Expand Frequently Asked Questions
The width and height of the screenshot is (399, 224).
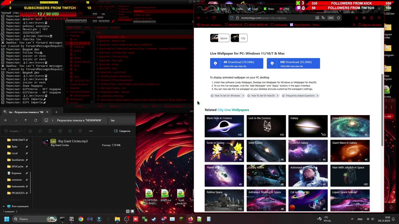(300, 96)
